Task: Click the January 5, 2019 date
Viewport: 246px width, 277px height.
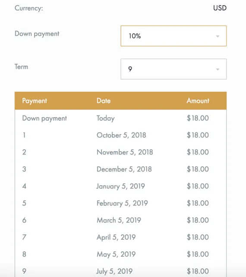Action: 120,186
